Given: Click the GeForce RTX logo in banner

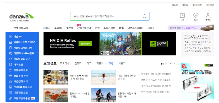Looking at the screenshot, I should point(159,44).
